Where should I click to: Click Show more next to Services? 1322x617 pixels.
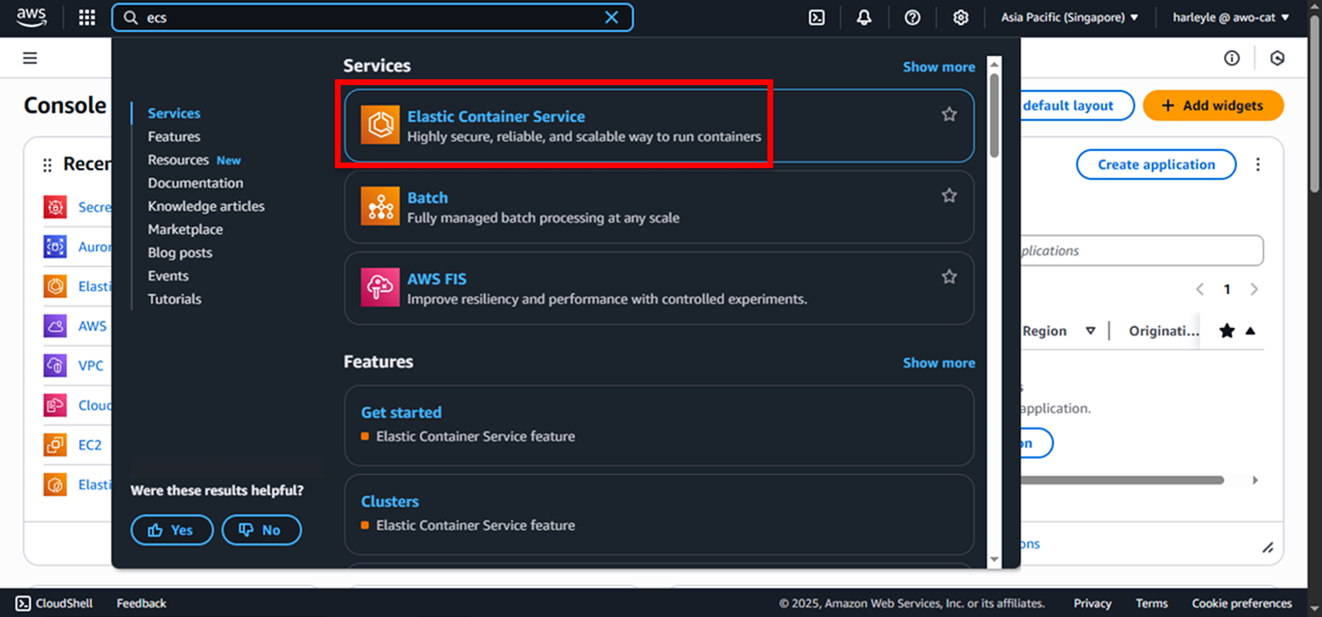pyautogui.click(x=939, y=67)
